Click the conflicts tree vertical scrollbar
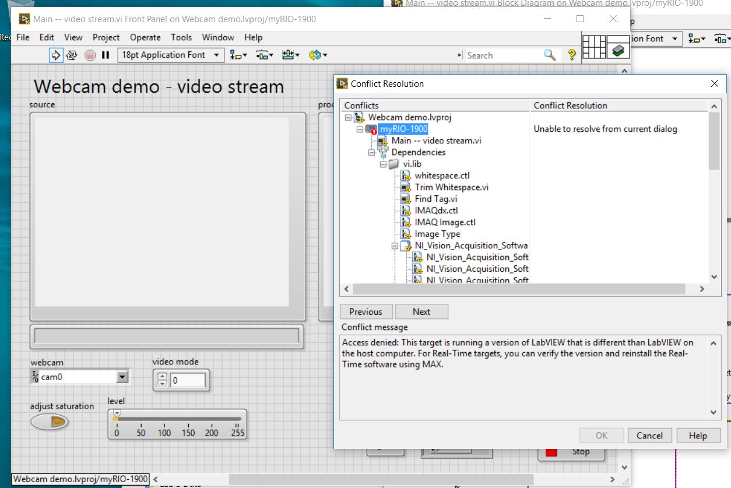This screenshot has height=488, width=731. (x=714, y=141)
